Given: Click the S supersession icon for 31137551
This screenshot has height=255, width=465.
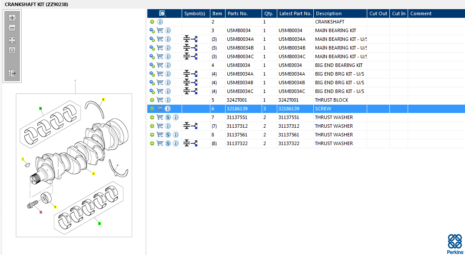Looking at the screenshot, I should pos(168,117).
